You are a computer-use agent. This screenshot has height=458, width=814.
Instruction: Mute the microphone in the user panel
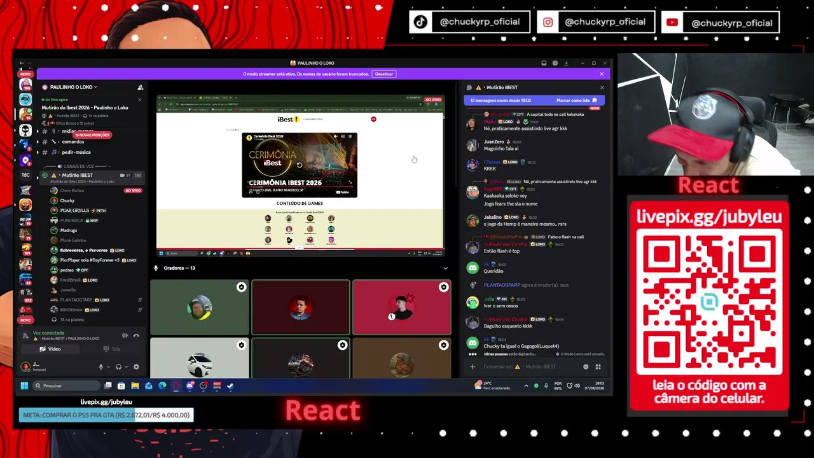[100, 366]
